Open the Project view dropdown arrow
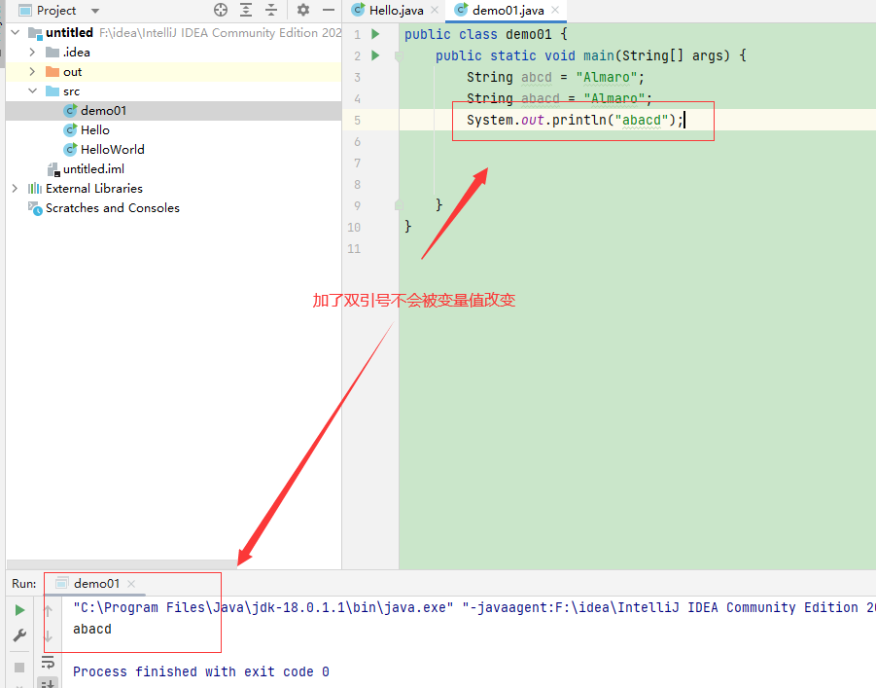The height and width of the screenshot is (688, 876). click(x=95, y=11)
